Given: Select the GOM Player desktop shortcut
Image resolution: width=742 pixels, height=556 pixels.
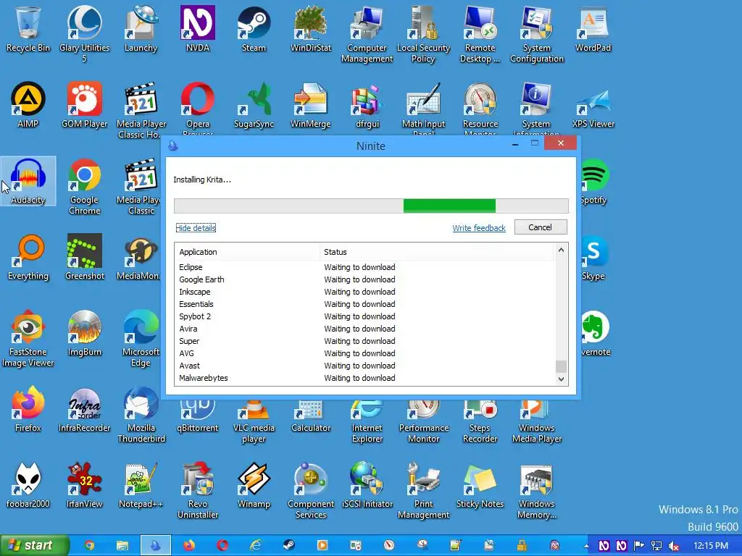Looking at the screenshot, I should point(84,104).
